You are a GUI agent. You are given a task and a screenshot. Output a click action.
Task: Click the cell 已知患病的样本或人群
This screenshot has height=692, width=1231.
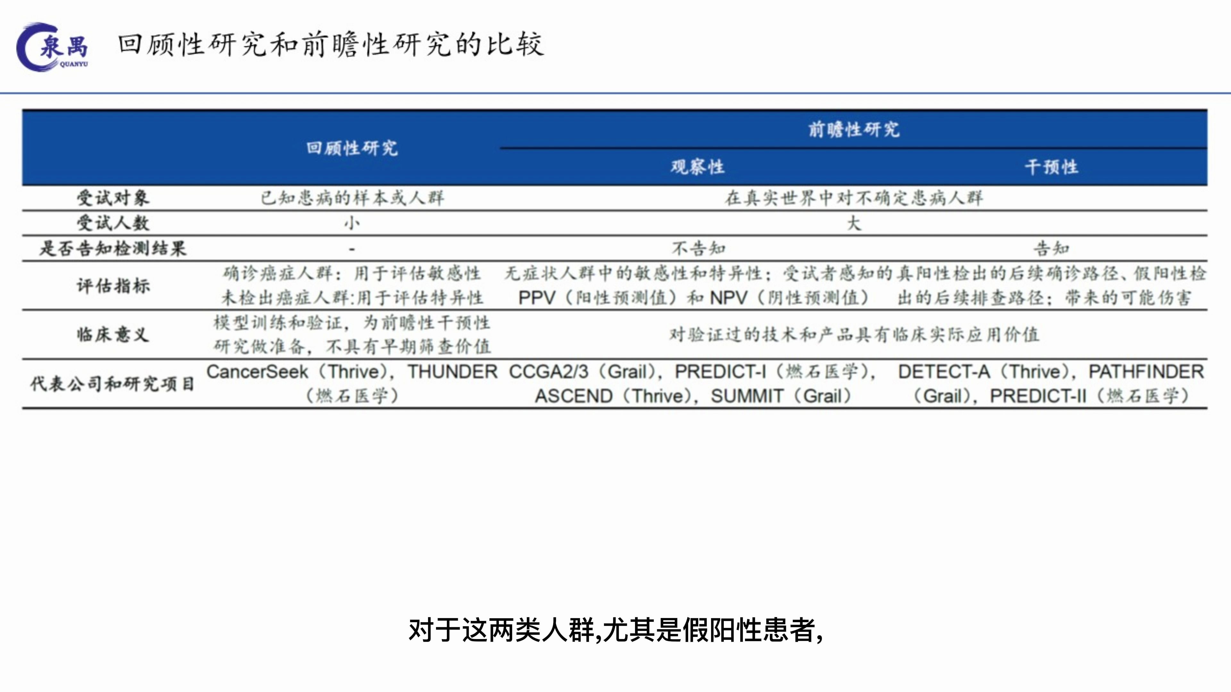352,198
